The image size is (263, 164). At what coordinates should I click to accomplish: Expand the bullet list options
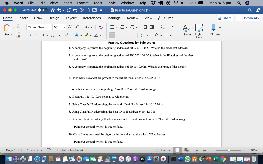click(117, 27)
